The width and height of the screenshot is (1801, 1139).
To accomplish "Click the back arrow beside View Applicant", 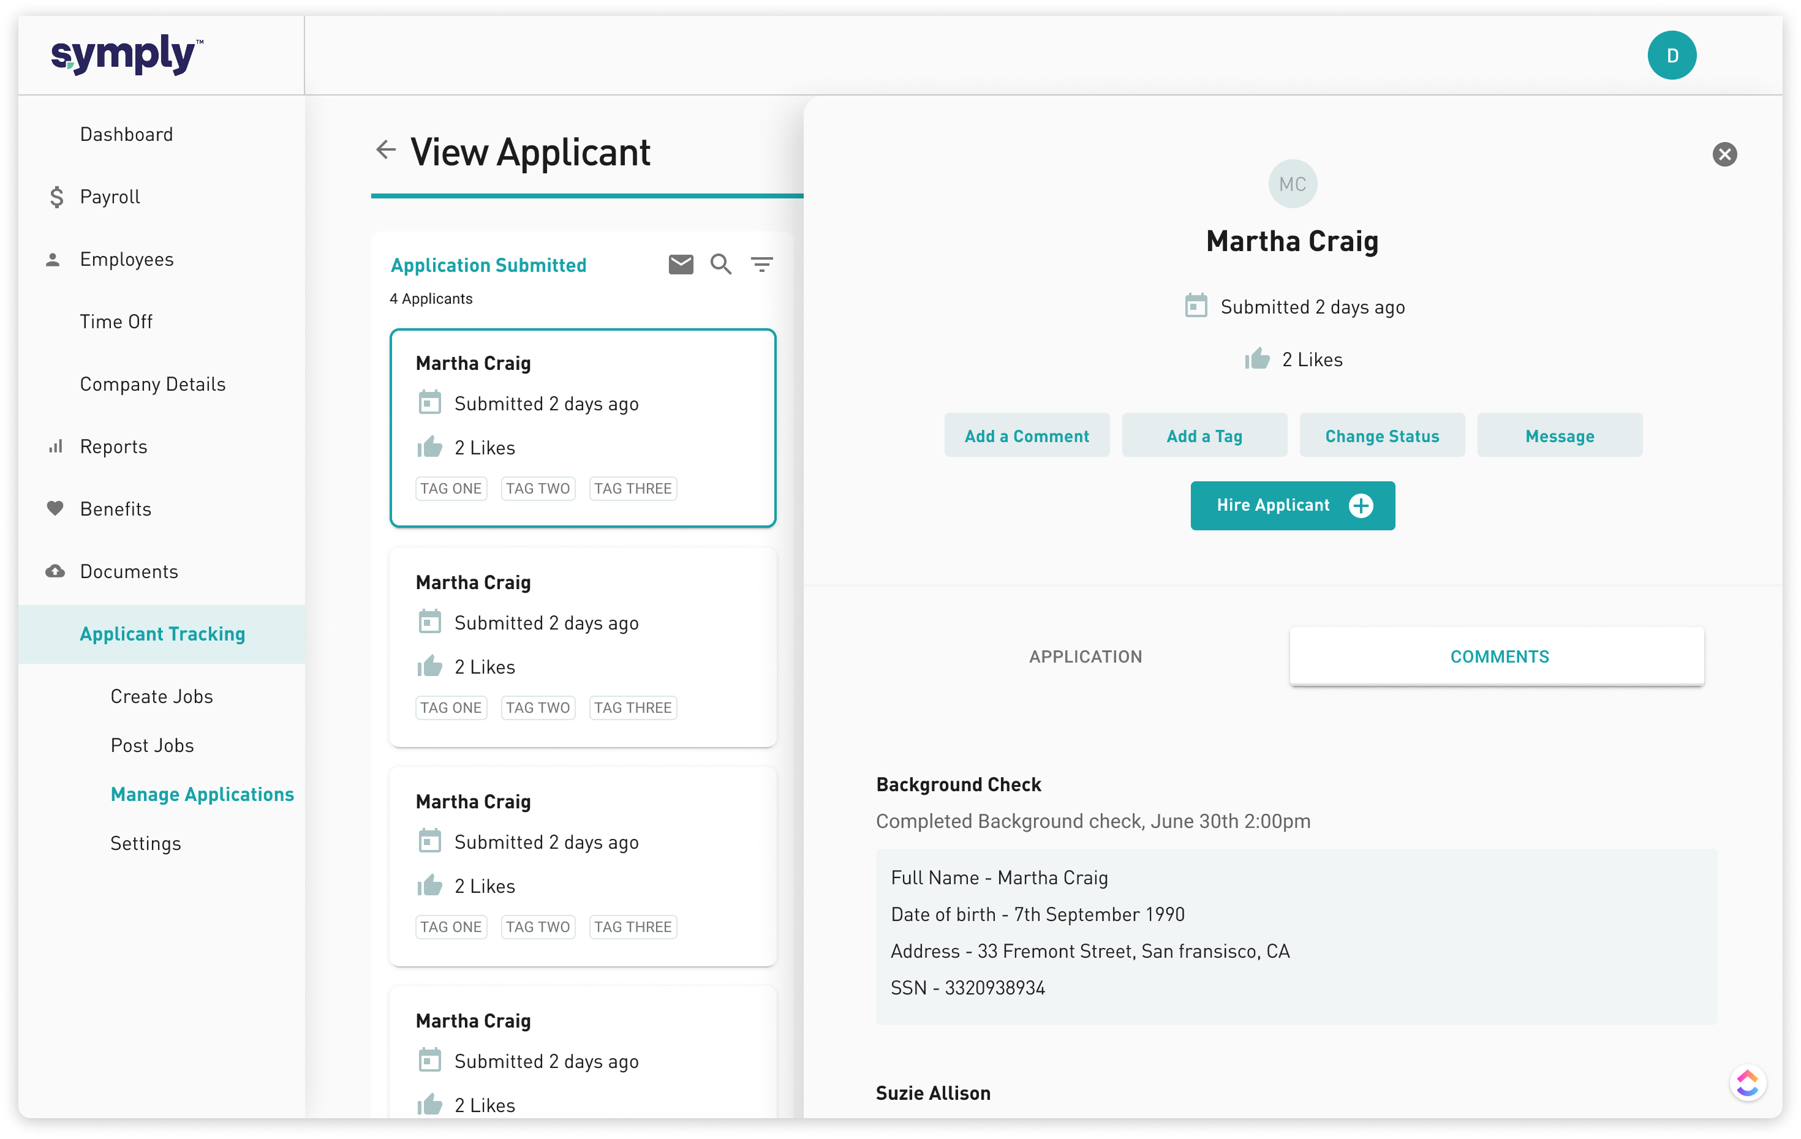I will 385,149.
